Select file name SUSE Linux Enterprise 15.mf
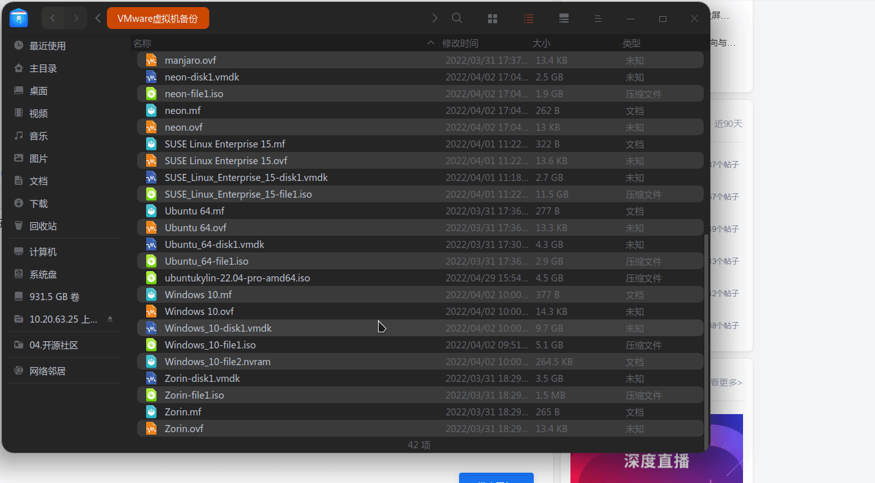This screenshot has height=483, width=875. coord(225,144)
